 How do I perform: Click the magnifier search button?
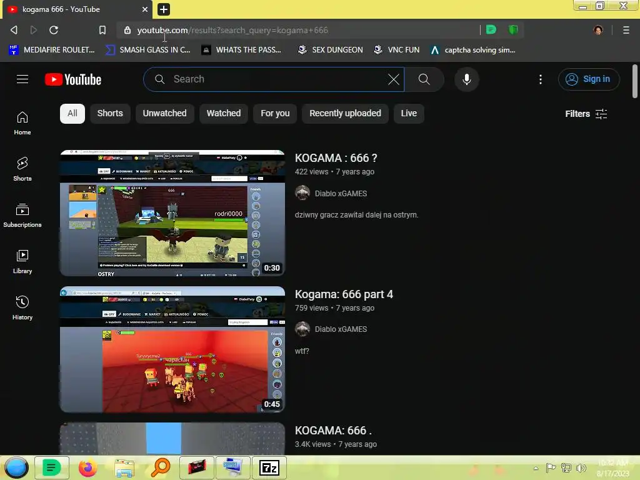click(x=424, y=79)
